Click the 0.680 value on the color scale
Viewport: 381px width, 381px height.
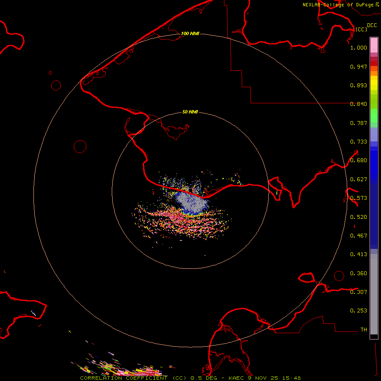tap(359, 160)
